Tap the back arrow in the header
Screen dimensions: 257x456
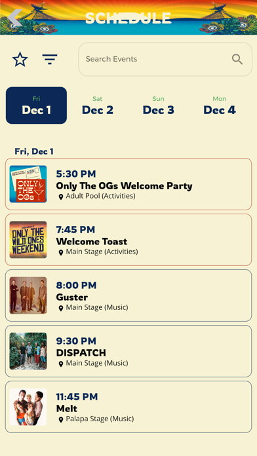[x=15, y=18]
